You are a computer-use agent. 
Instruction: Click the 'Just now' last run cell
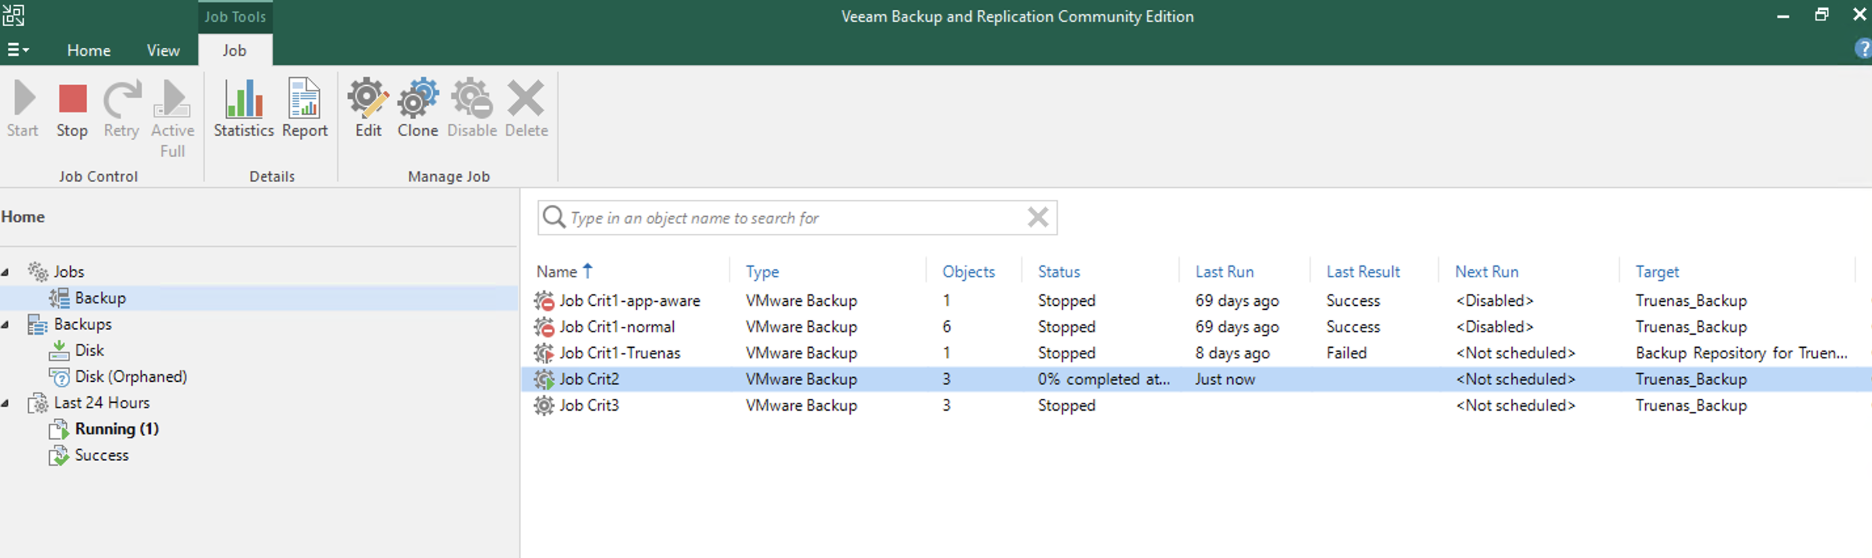tap(1224, 379)
